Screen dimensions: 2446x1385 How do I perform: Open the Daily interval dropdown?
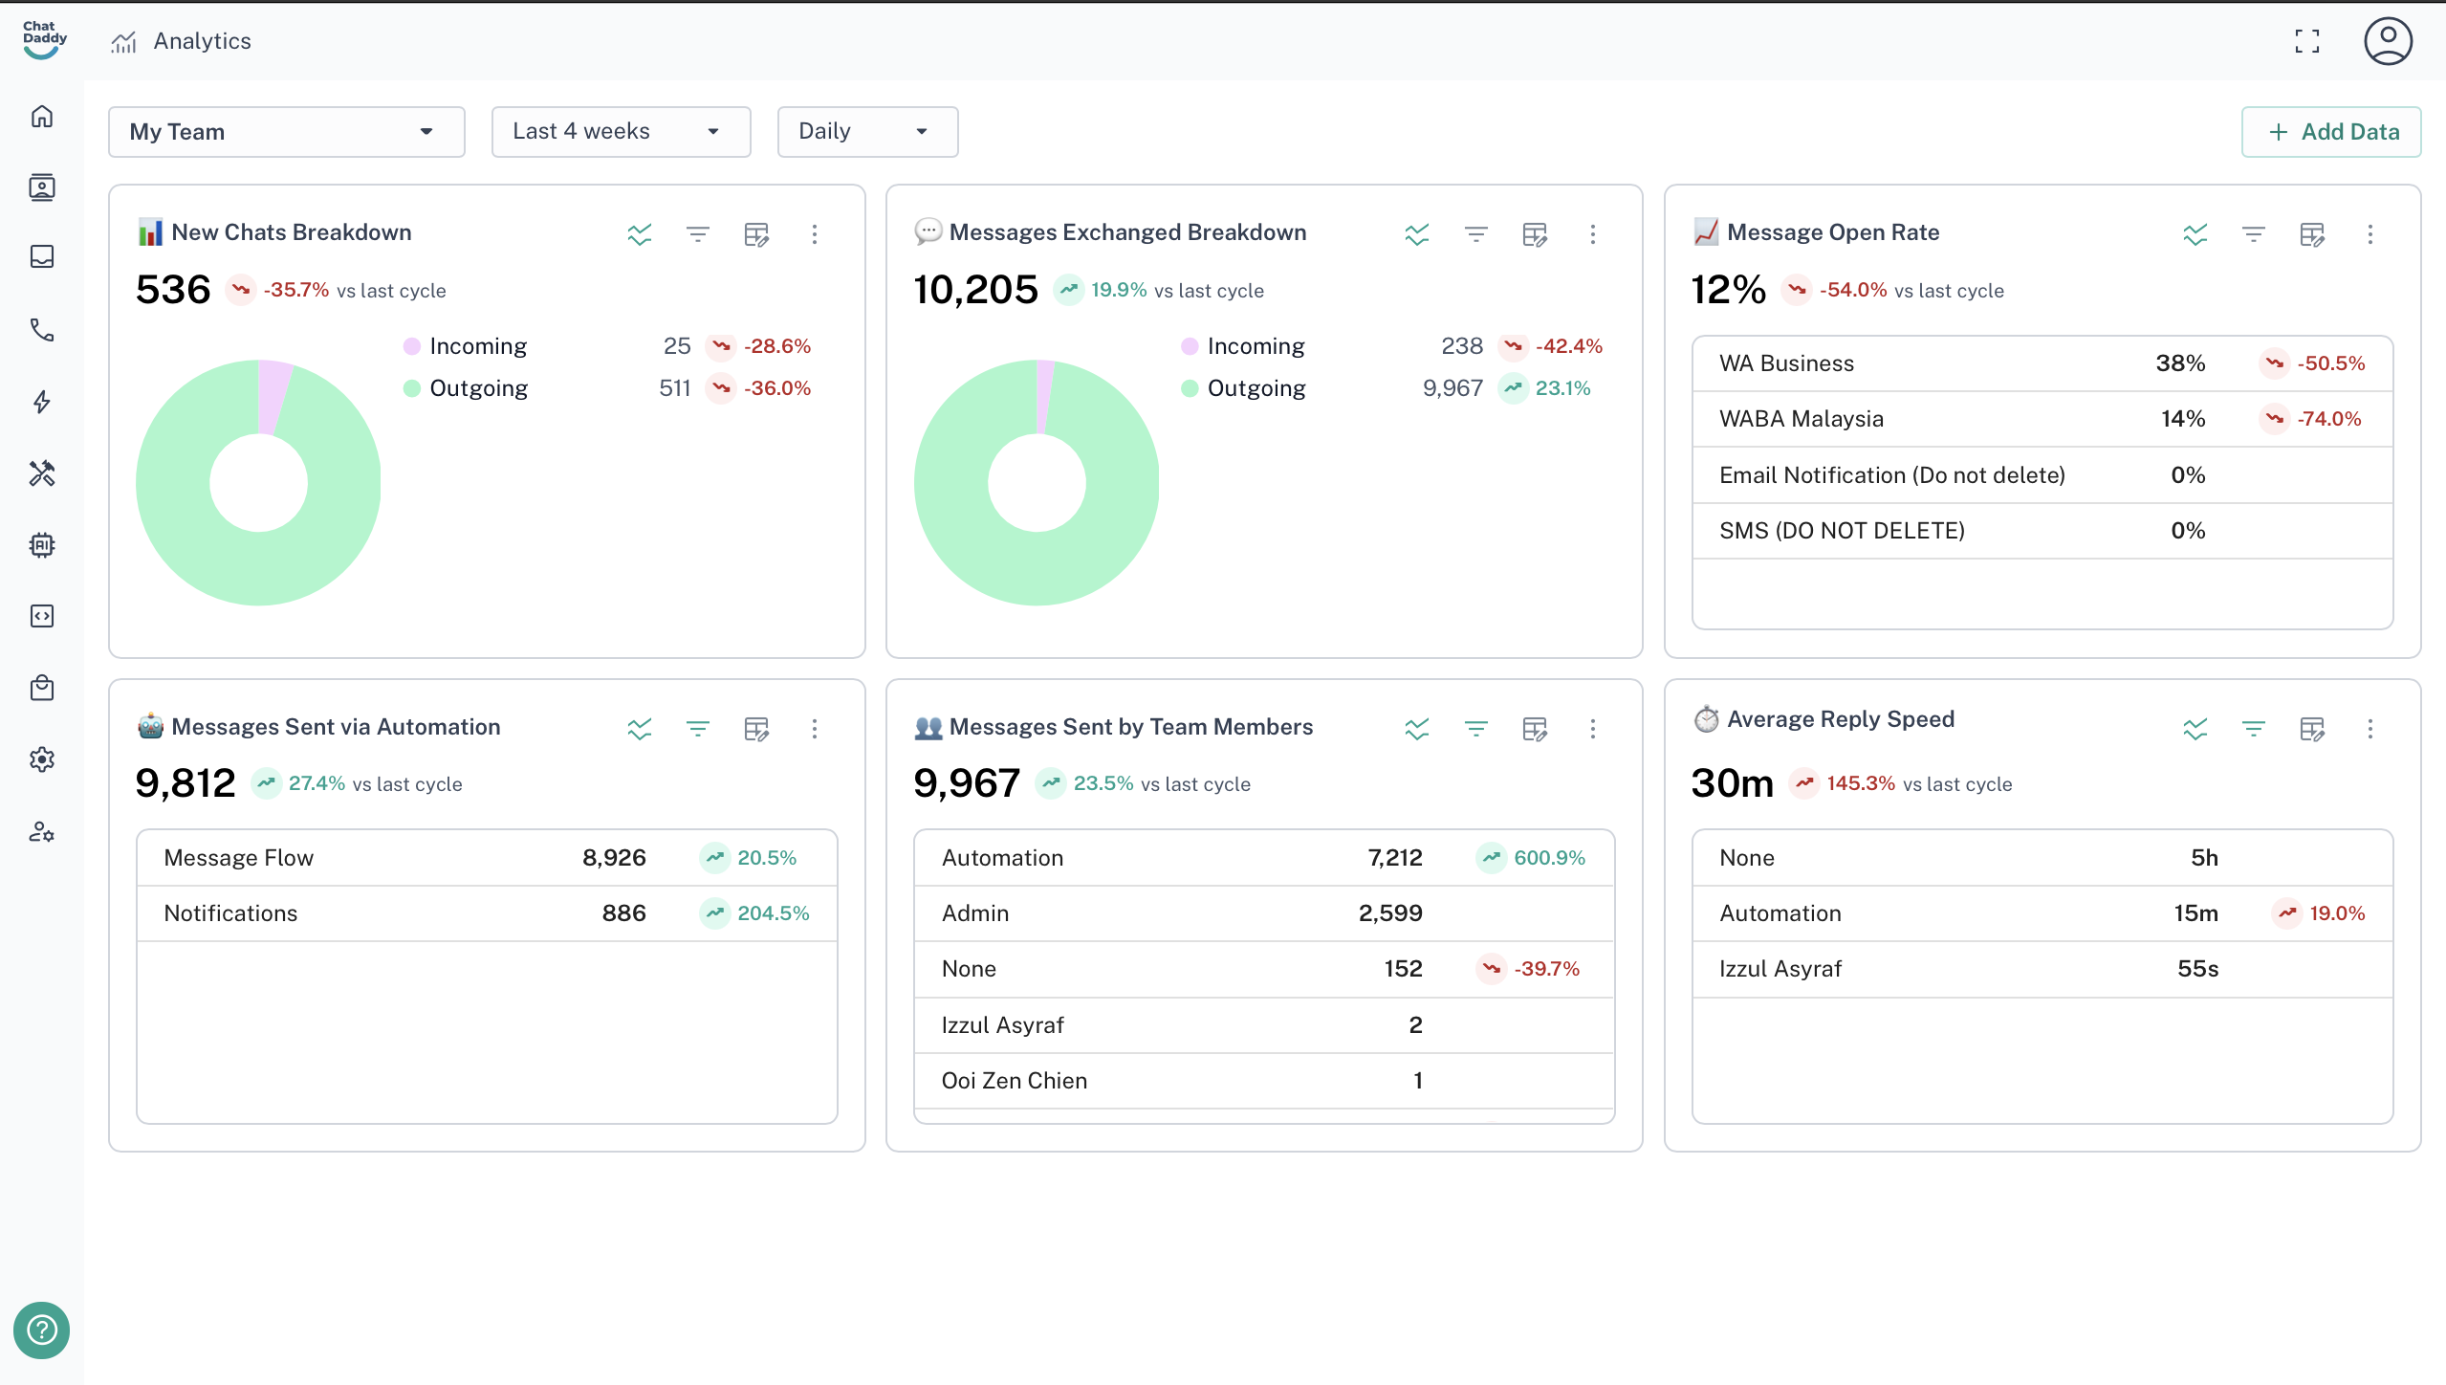[x=867, y=132]
